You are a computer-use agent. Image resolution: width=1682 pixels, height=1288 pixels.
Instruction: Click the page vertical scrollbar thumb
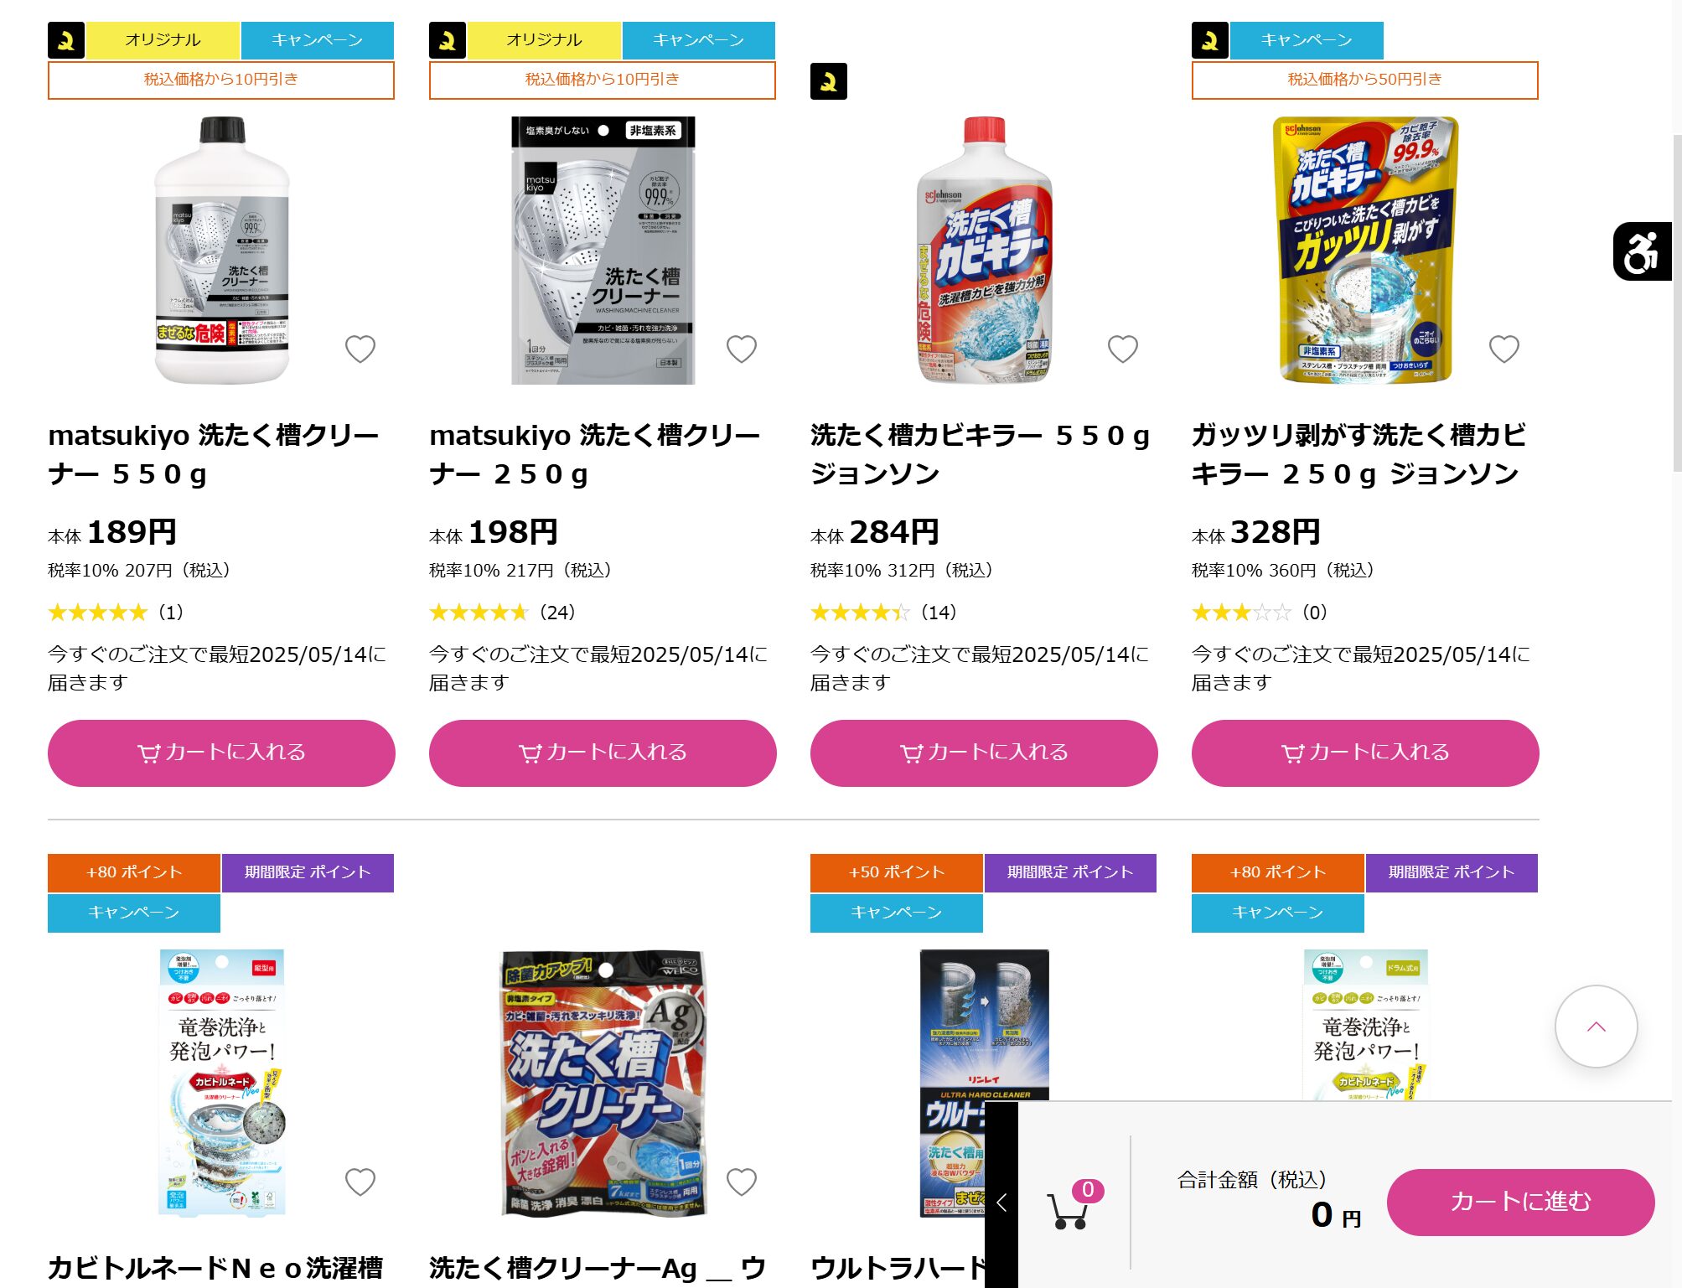[1676, 302]
